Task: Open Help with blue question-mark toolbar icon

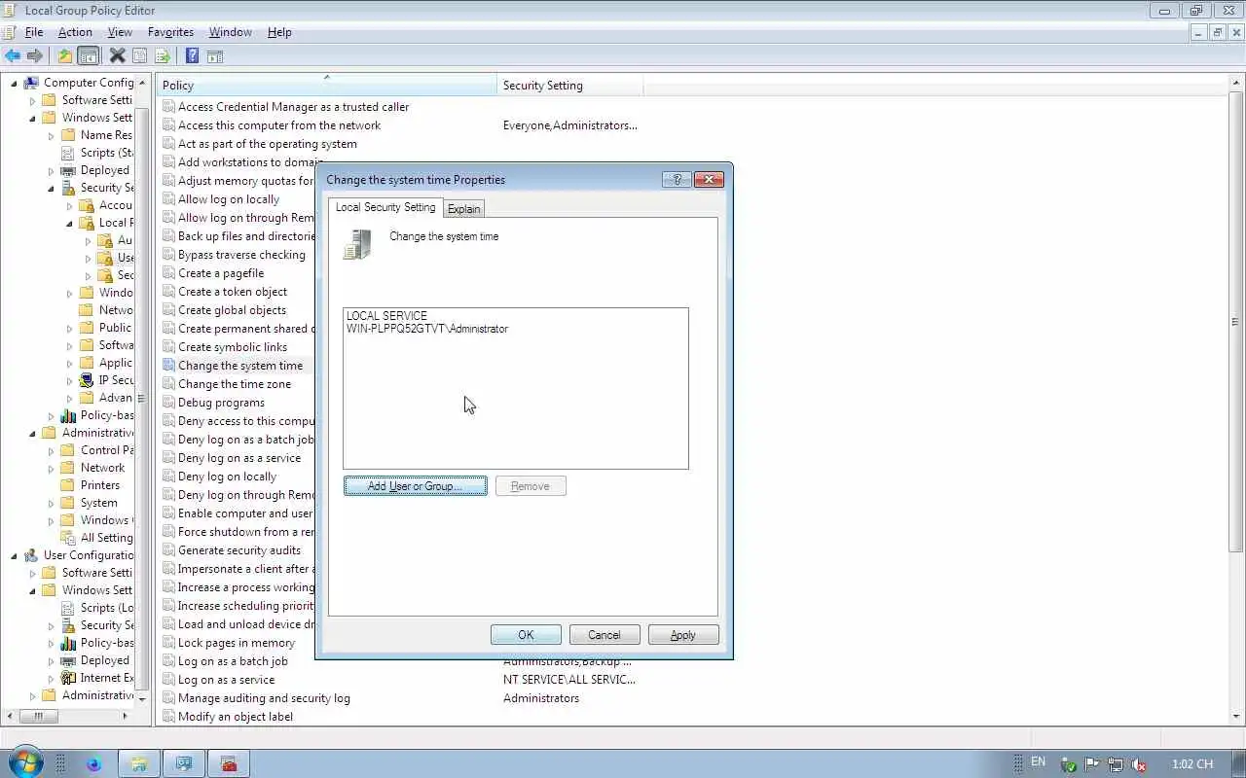Action: click(x=193, y=56)
